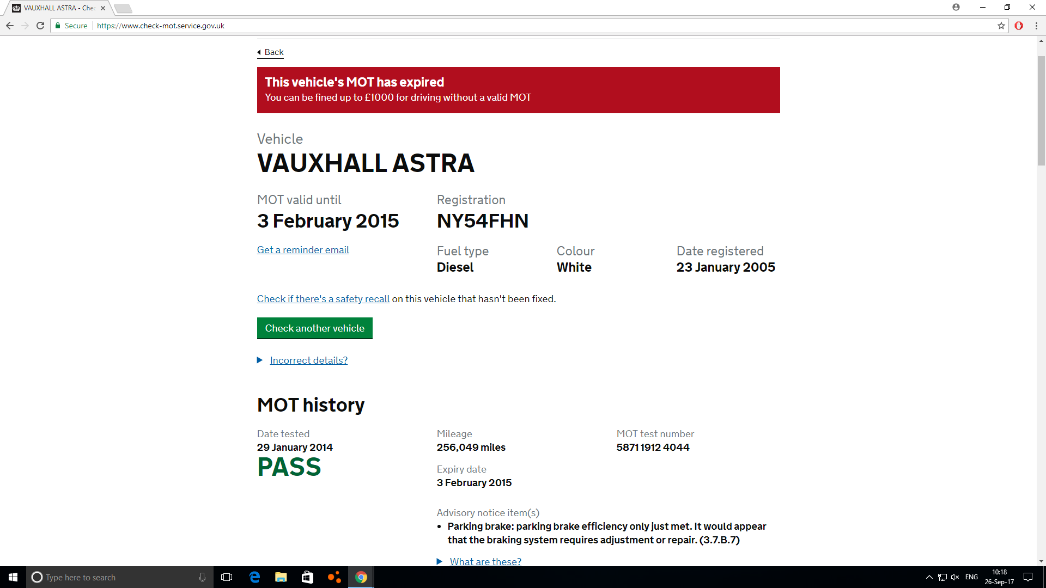Expand the 'Incorrect details?' section
The width and height of the screenshot is (1046, 588).
coord(308,360)
